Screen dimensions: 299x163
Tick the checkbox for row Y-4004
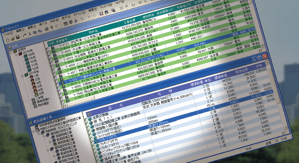click(48, 53)
